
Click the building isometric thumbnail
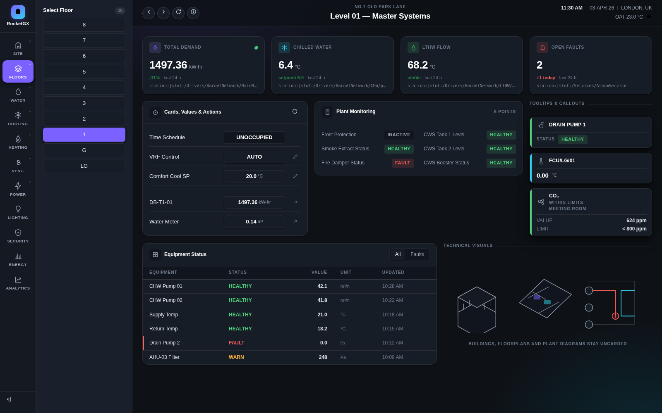[x=477, y=310]
